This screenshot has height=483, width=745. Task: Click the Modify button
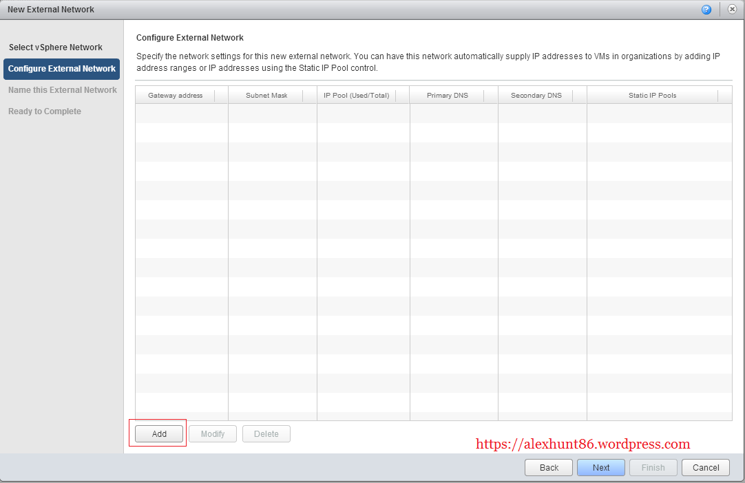click(213, 434)
